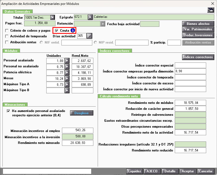Click Índice corrector de temporada field
Viewport: 217px width, 175px height.
pos(190,77)
